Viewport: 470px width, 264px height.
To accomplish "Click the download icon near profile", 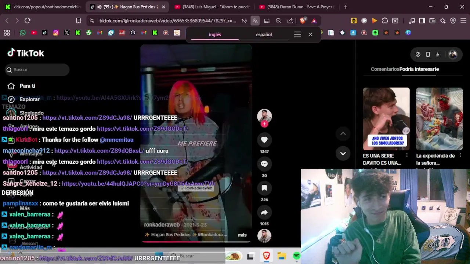I will pos(437,54).
